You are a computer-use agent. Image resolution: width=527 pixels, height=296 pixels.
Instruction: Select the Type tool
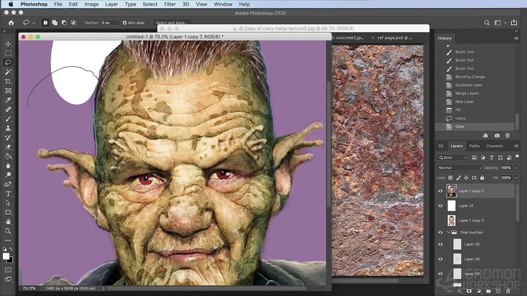8,194
